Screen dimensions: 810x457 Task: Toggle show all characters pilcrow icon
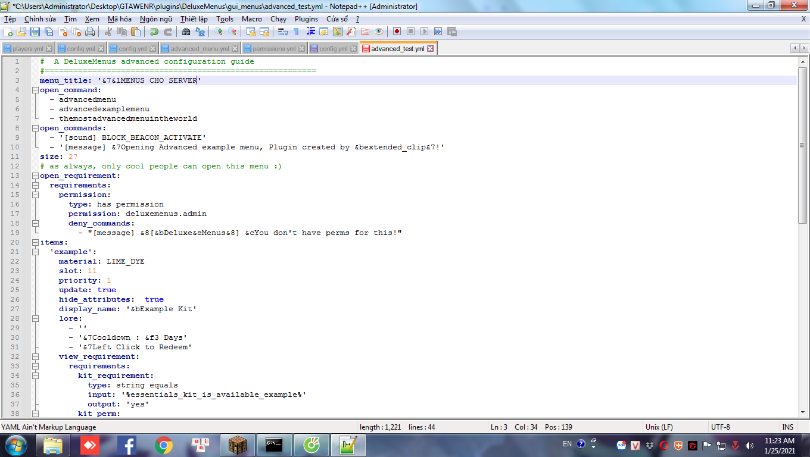tap(296, 32)
